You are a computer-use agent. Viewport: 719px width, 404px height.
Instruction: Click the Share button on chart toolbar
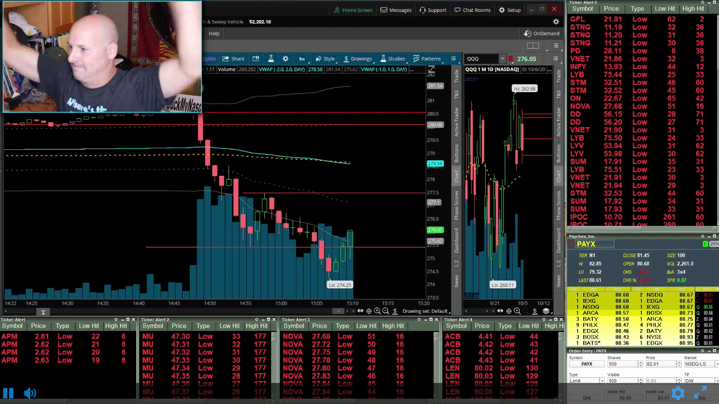pyautogui.click(x=233, y=59)
